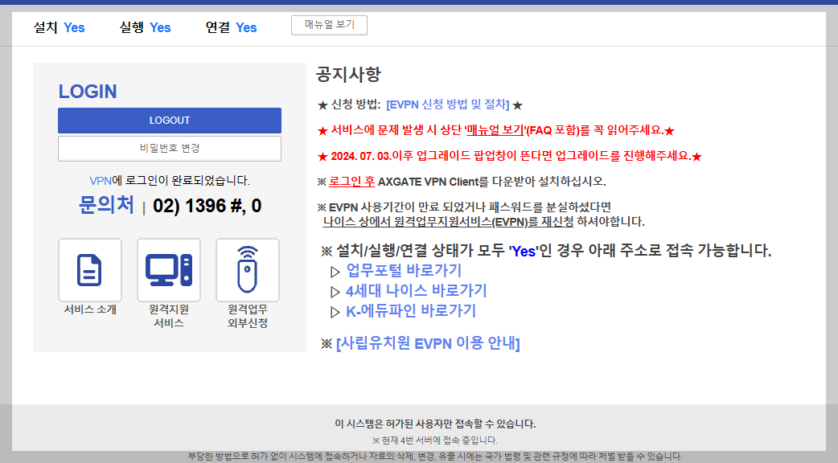Open the 서비스 소개 document icon
Image resolution: width=838 pixels, height=463 pixels.
[x=89, y=269]
